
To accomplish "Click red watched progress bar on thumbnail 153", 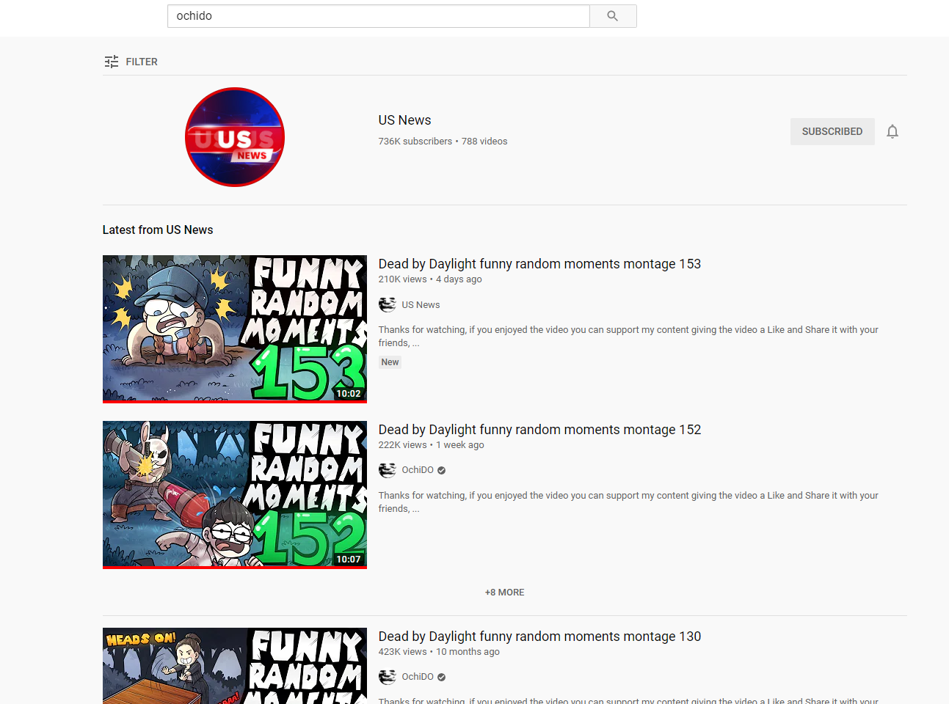I will tap(235, 401).
